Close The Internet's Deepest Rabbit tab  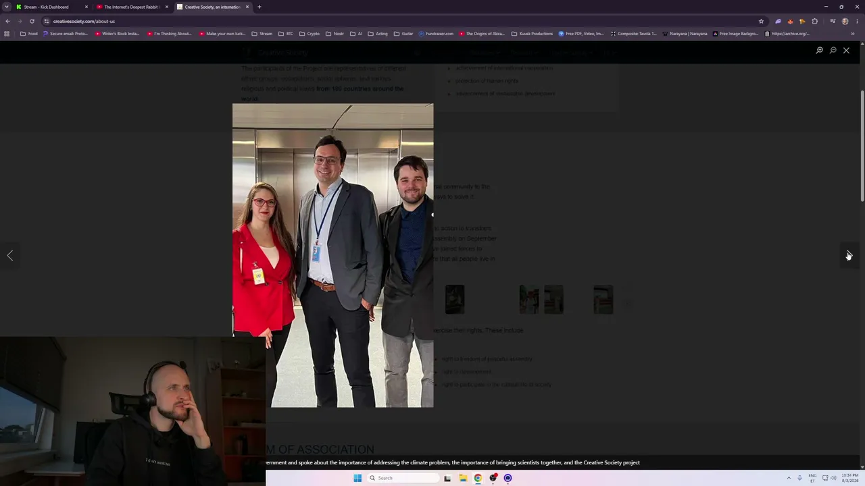167,7
